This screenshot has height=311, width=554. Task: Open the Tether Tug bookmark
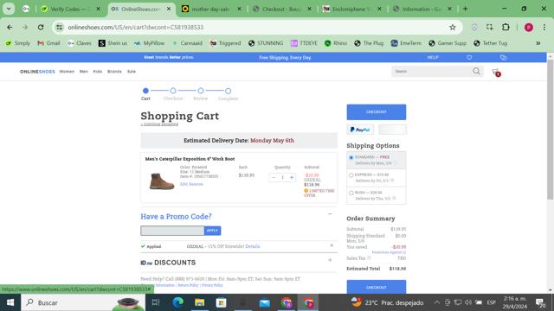[x=491, y=43]
